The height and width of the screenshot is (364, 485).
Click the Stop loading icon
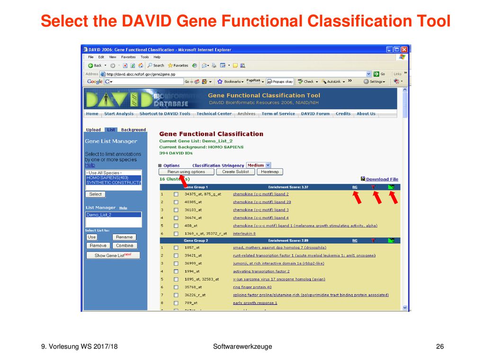(125, 65)
